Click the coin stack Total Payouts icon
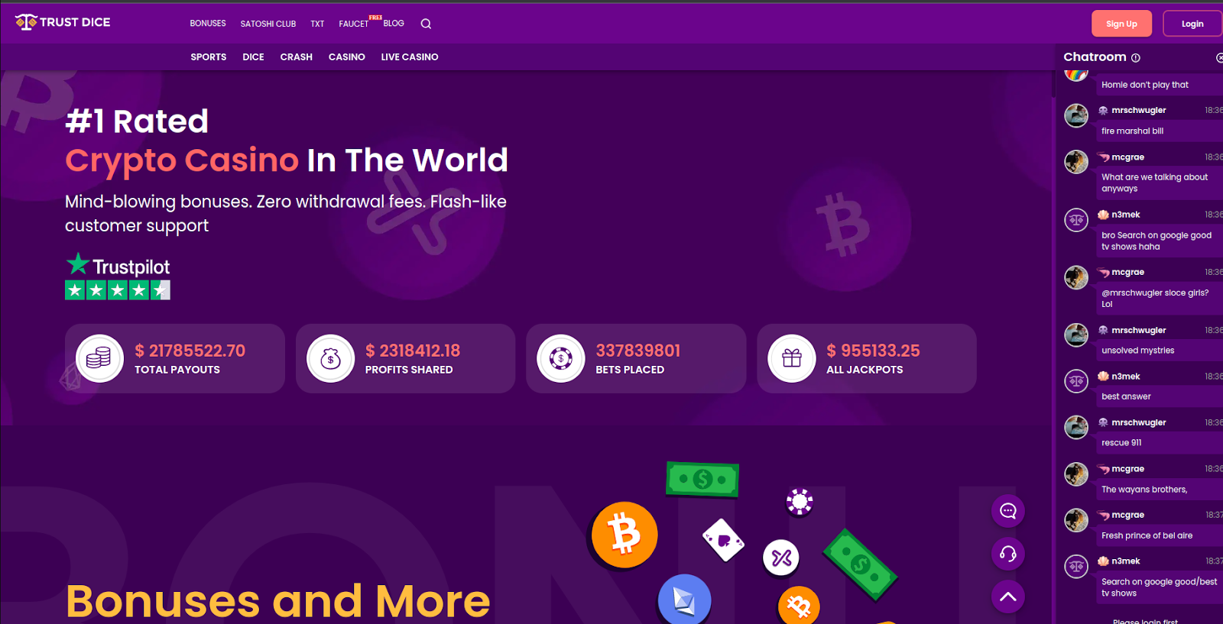Viewport: 1223px width, 624px height. click(99, 358)
